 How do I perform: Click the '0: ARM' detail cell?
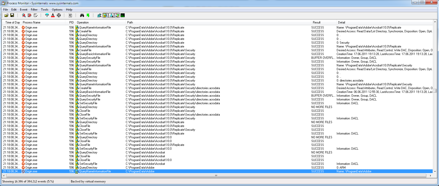341,168
